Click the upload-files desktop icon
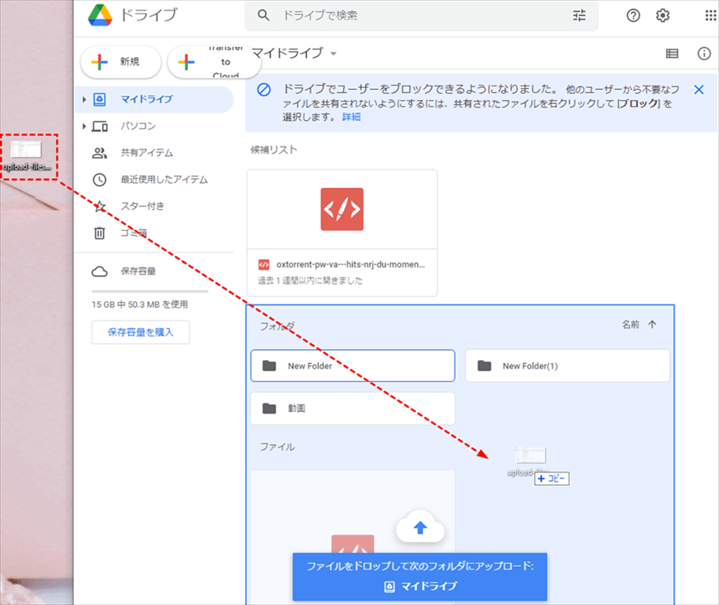The height and width of the screenshot is (605, 719). pyautogui.click(x=28, y=157)
